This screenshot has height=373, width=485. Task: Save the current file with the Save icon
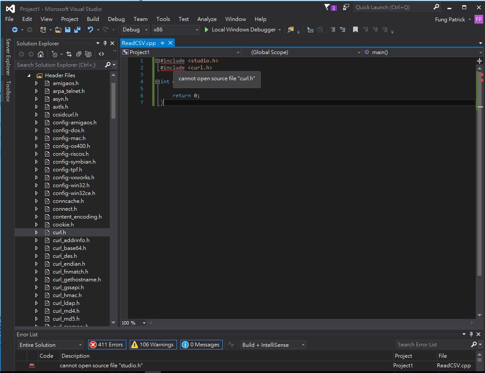point(67,30)
